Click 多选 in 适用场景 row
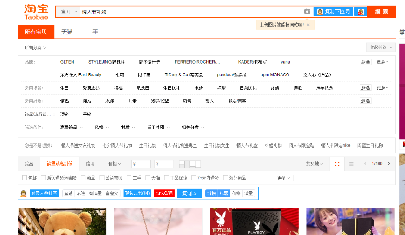405x235 pixels. [366, 88]
